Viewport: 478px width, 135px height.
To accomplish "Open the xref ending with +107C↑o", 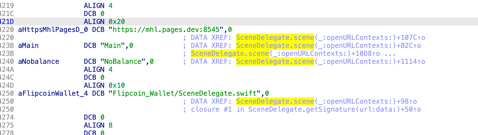I will pyautogui.click(x=331, y=38).
